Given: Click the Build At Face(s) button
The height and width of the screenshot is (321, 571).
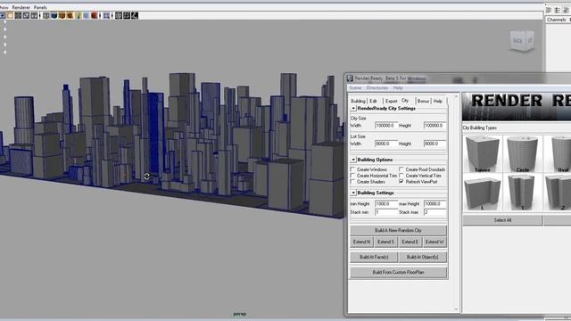Looking at the screenshot, I should (374, 257).
